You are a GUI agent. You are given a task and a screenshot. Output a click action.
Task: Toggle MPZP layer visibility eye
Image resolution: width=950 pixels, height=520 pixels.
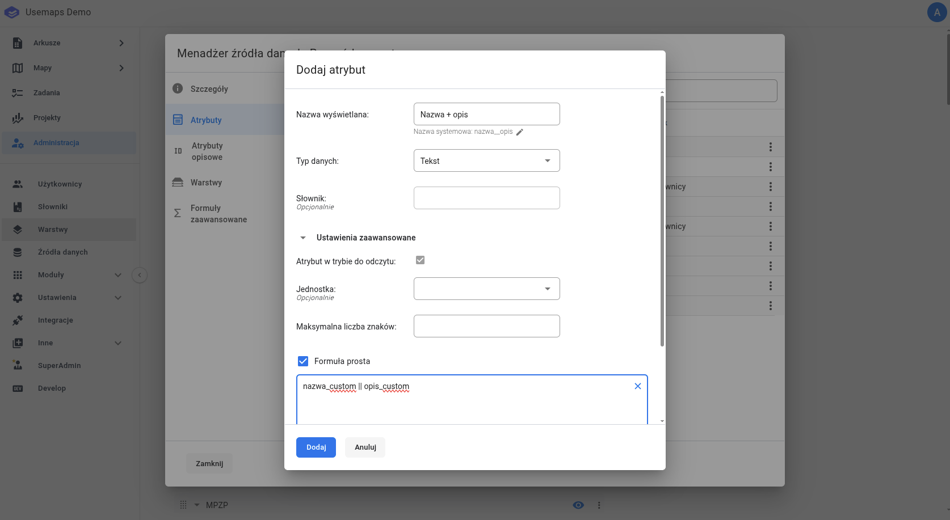(578, 505)
